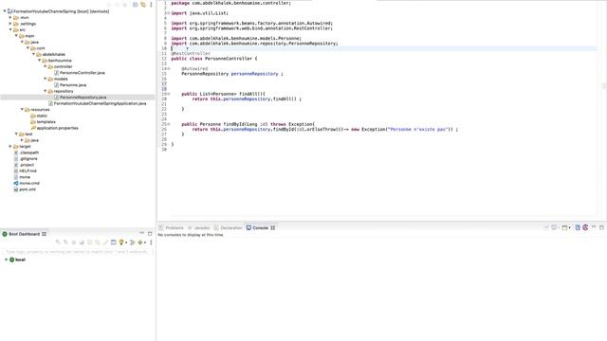Viewport: 607px width, 341px height.
Task: Collapse the controller package
Action: [x=46, y=66]
